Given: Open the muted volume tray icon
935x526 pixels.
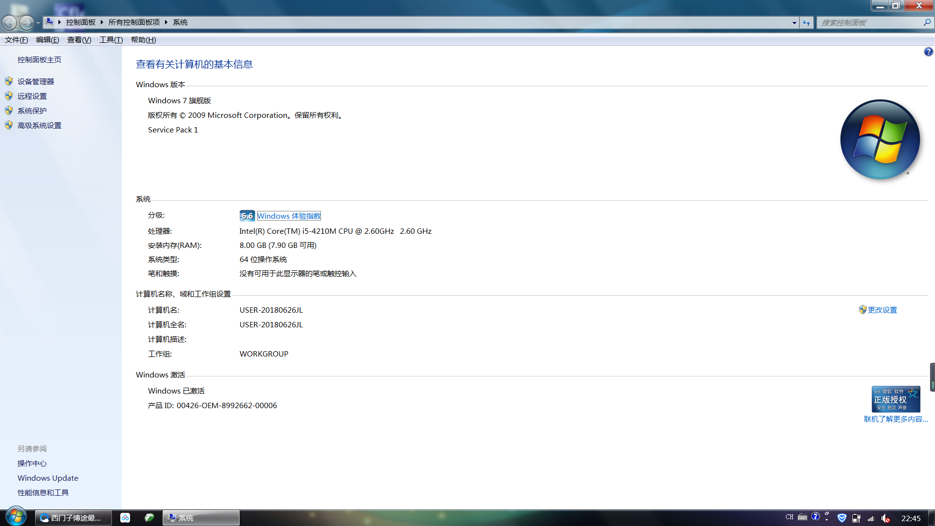Looking at the screenshot, I should coord(886,518).
